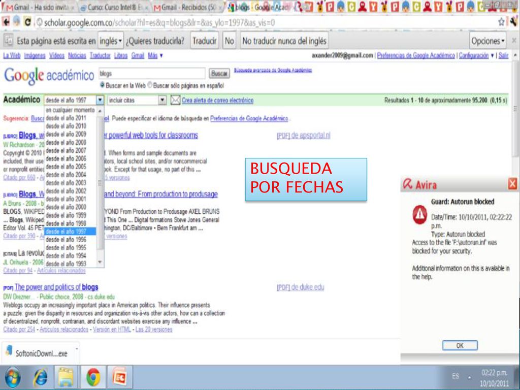This screenshot has width=520, height=390.
Task: Click the Configuración link
Action: [474, 55]
